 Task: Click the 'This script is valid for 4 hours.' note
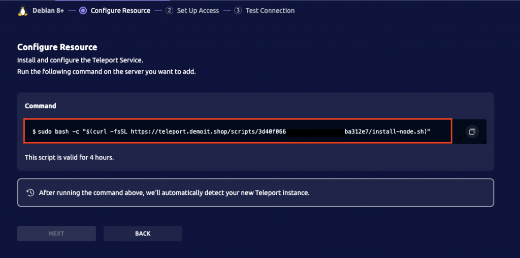(x=69, y=157)
